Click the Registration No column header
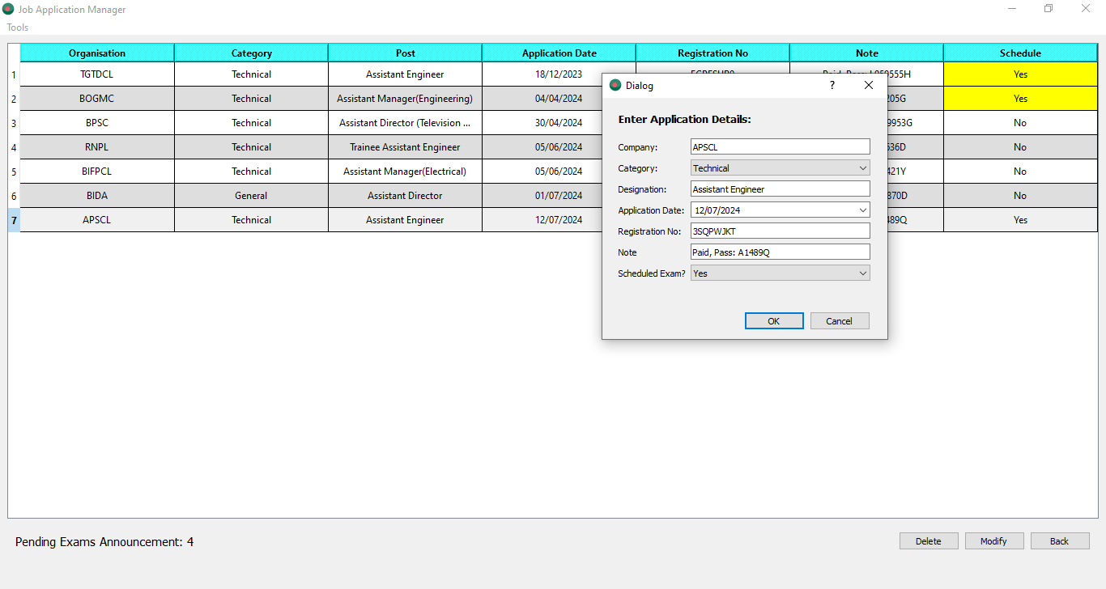 point(713,53)
